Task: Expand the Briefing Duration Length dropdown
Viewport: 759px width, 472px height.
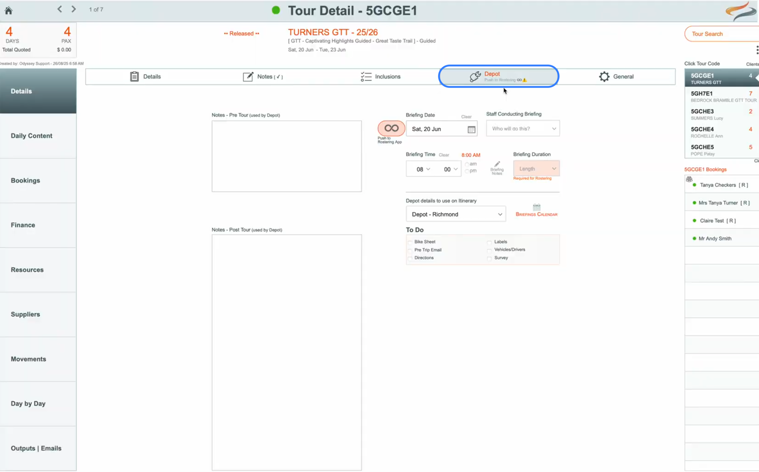Action: (536, 169)
